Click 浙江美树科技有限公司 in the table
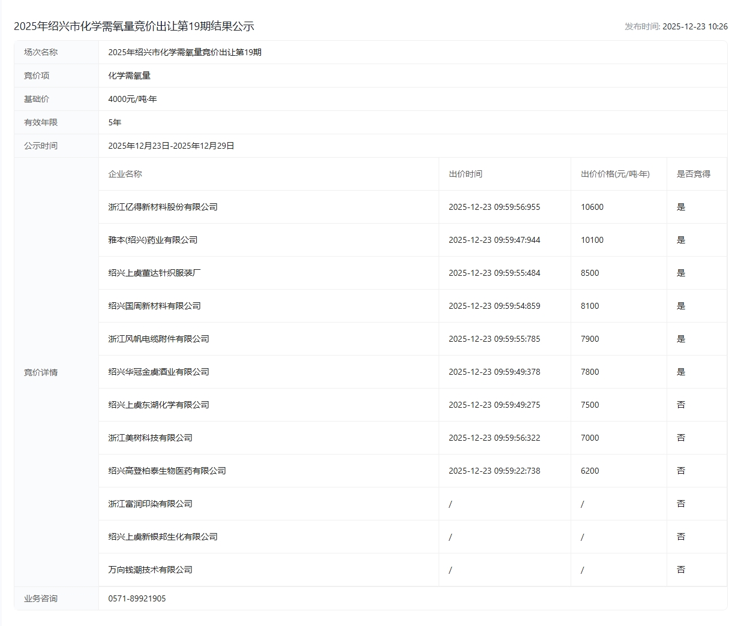Viewport: 738px width, 626px height. 150,438
